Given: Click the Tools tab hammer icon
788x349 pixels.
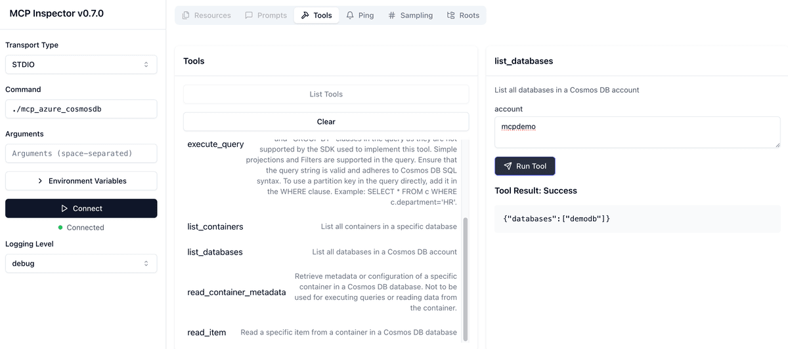Looking at the screenshot, I should (305, 15).
